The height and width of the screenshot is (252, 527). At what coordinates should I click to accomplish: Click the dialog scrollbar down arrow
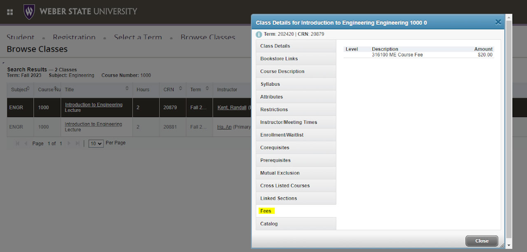click(509, 245)
